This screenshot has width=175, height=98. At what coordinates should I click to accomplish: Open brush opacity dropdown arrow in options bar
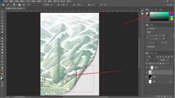click(55, 5)
